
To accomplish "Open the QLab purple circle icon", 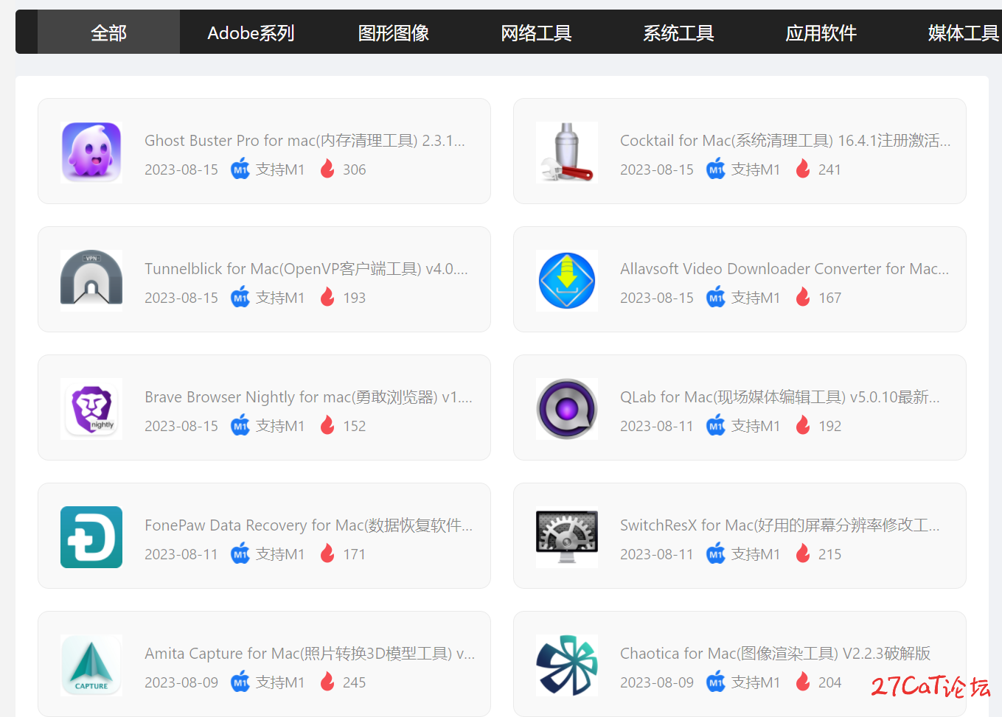I will (x=567, y=408).
